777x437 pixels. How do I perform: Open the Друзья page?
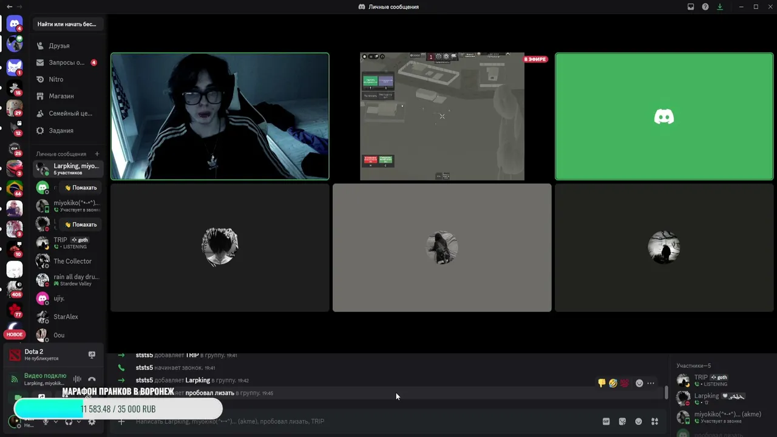(x=68, y=46)
